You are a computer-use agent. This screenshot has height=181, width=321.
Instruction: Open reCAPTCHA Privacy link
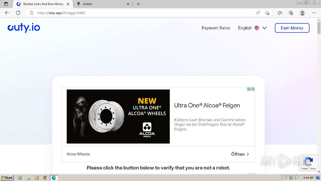304,168
